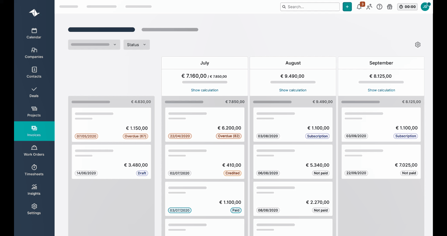Click the 08/08/2020 date badge
Screen dimensions: 447x236
pyautogui.click(x=268, y=210)
